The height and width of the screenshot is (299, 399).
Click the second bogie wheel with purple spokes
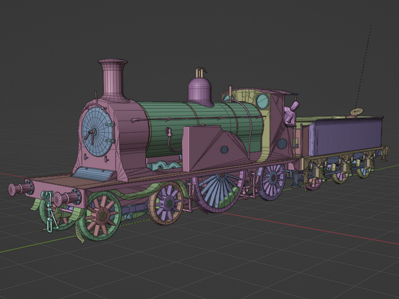[x=166, y=204]
